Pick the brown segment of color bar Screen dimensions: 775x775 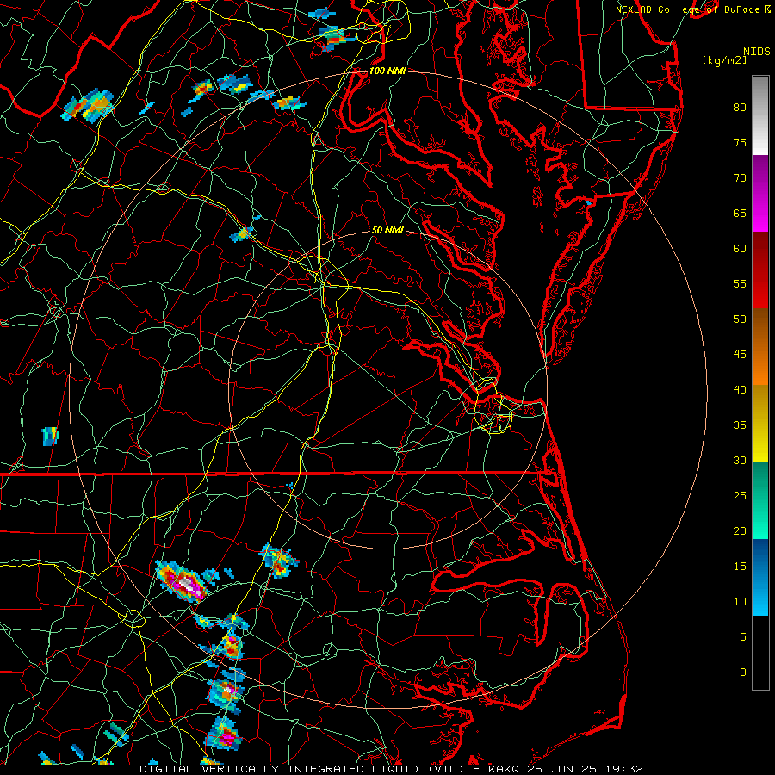(x=760, y=327)
